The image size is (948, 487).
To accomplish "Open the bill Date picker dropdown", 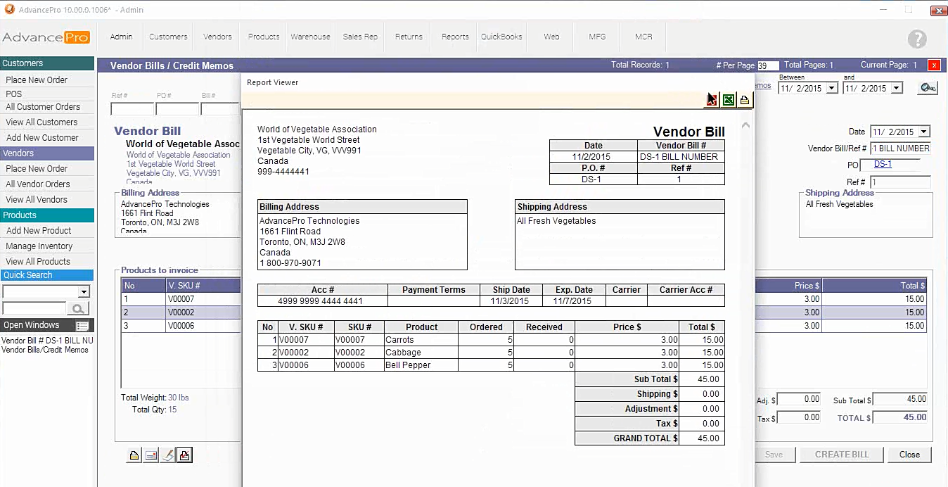I will 923,132.
